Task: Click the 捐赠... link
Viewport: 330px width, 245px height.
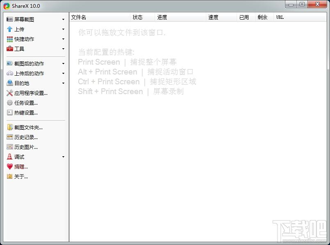Action: click(21, 167)
